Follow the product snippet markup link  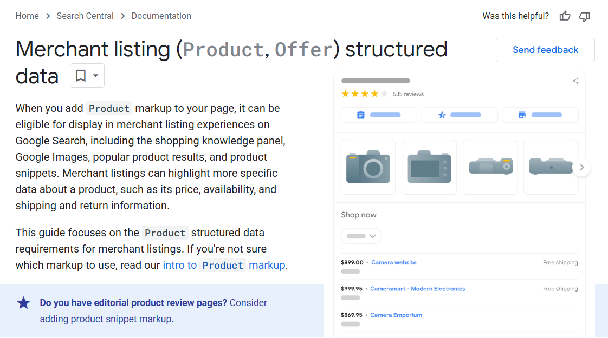[121, 319]
